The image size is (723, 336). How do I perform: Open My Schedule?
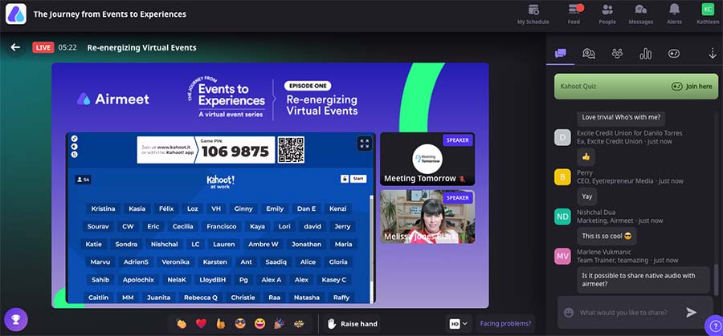tap(533, 14)
